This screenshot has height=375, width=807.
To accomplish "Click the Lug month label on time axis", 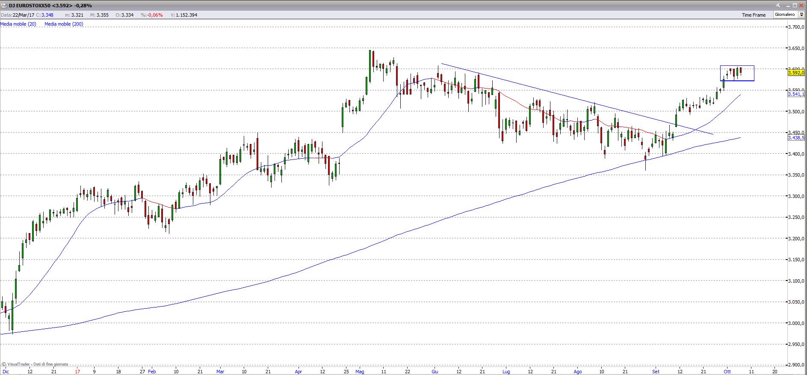I will pyautogui.click(x=506, y=372).
